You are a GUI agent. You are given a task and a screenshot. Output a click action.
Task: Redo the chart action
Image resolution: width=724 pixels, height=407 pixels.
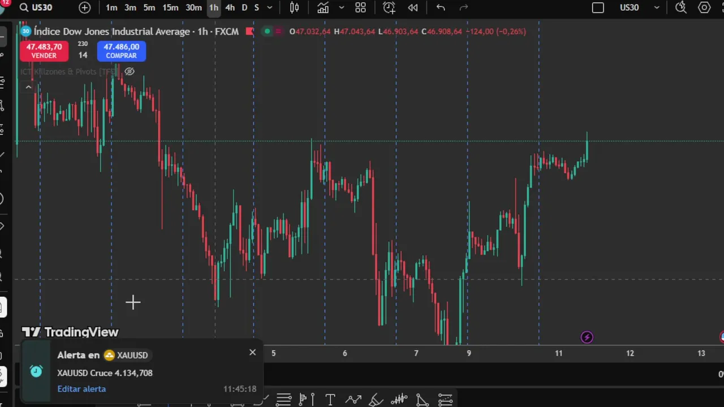(x=464, y=7)
